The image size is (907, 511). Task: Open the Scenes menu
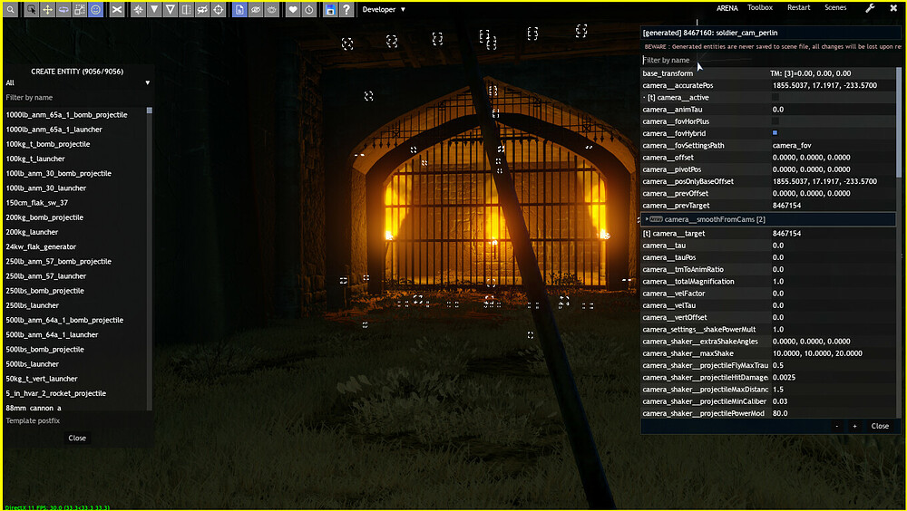[x=835, y=7]
